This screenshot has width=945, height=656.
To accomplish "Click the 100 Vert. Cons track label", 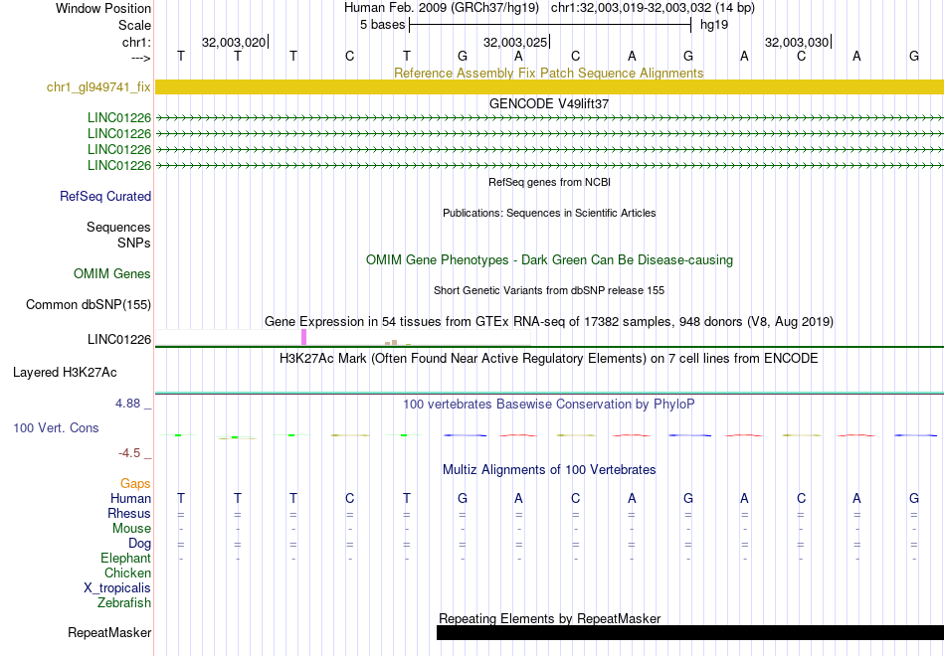I will pyautogui.click(x=56, y=427).
